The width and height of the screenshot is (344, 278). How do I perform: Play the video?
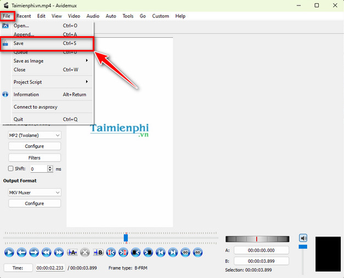coord(9,252)
